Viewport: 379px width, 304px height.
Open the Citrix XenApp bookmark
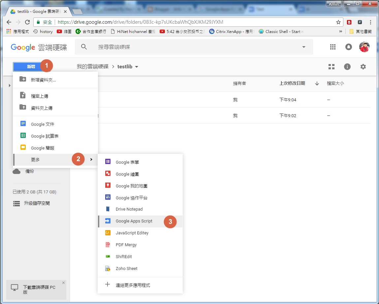[x=232, y=31]
